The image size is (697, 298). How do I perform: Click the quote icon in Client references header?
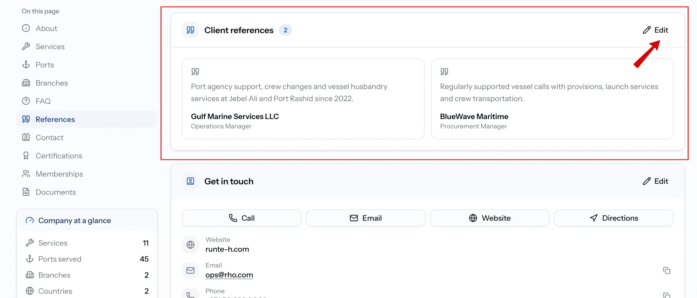point(190,30)
